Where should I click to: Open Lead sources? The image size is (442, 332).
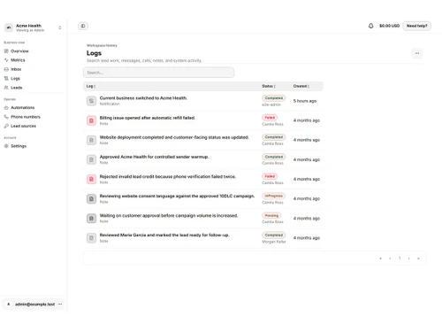[23, 126]
